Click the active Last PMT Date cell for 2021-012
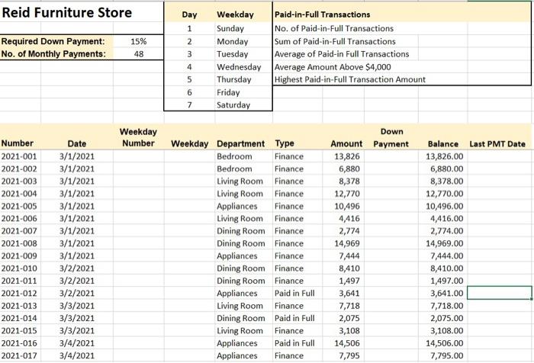Screen dimensions: 534x363 tap(499, 293)
